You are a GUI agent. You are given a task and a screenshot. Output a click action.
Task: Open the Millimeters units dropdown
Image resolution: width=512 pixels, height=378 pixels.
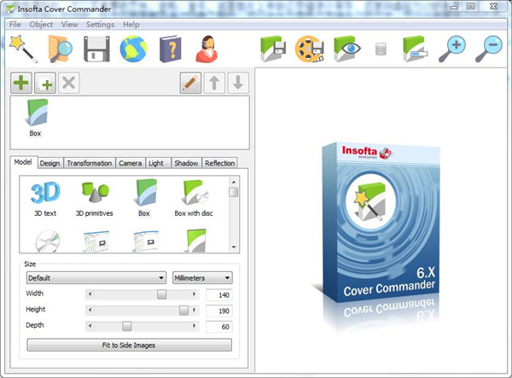pos(201,277)
